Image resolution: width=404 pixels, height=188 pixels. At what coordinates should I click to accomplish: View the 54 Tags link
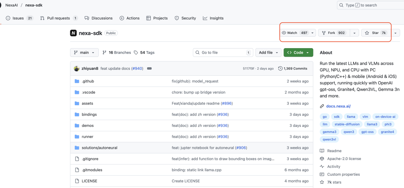(144, 52)
